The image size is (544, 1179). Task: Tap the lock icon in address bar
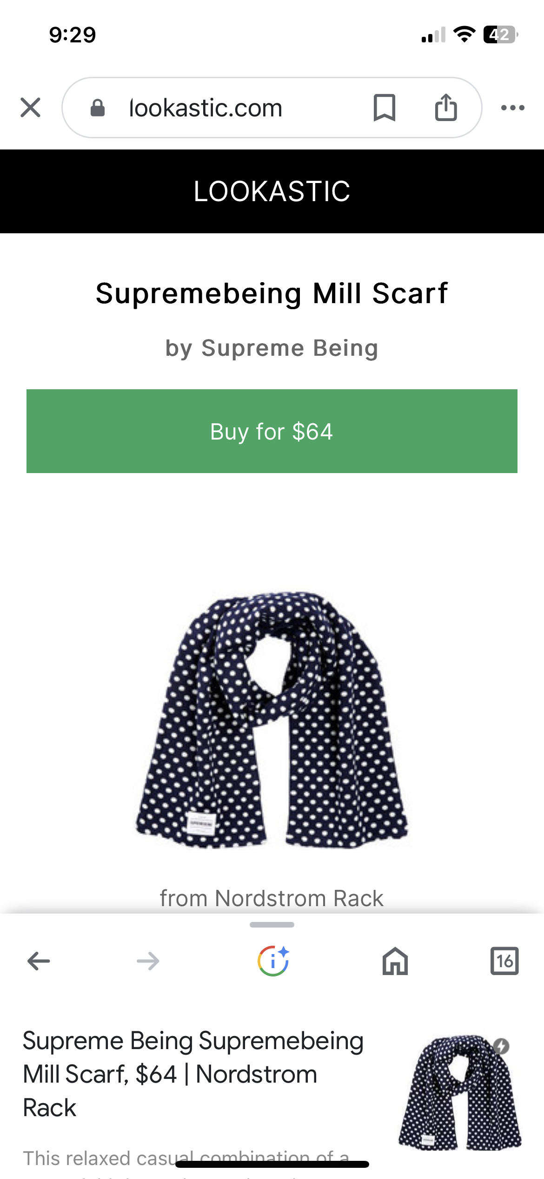[98, 108]
